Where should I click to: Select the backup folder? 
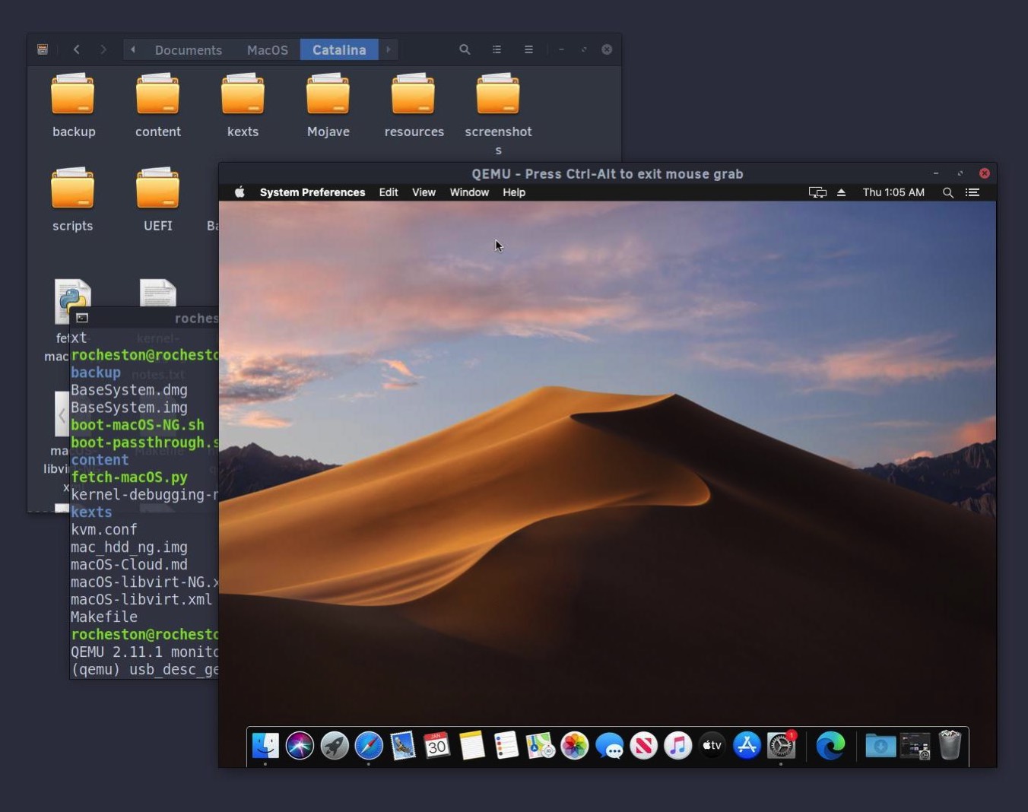[73, 106]
